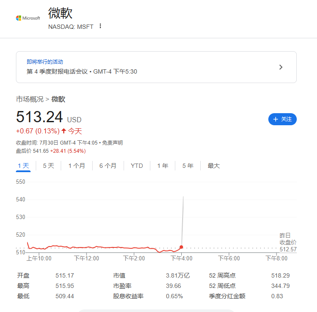
Task: Click the NASDAQ: MSFT ticker text
Action: point(71,27)
